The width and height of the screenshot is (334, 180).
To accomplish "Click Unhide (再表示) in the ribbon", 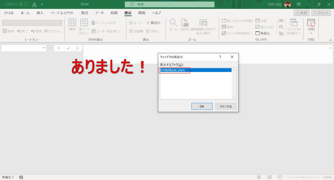I will tap(263, 33).
